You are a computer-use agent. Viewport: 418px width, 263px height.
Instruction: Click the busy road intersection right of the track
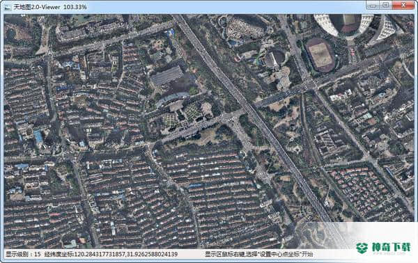click(x=310, y=85)
